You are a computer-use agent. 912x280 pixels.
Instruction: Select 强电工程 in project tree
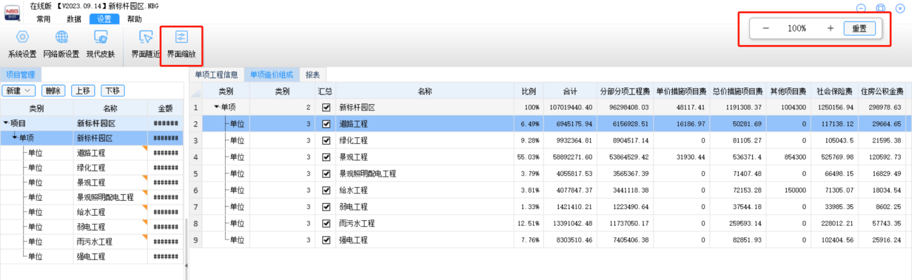click(91, 257)
